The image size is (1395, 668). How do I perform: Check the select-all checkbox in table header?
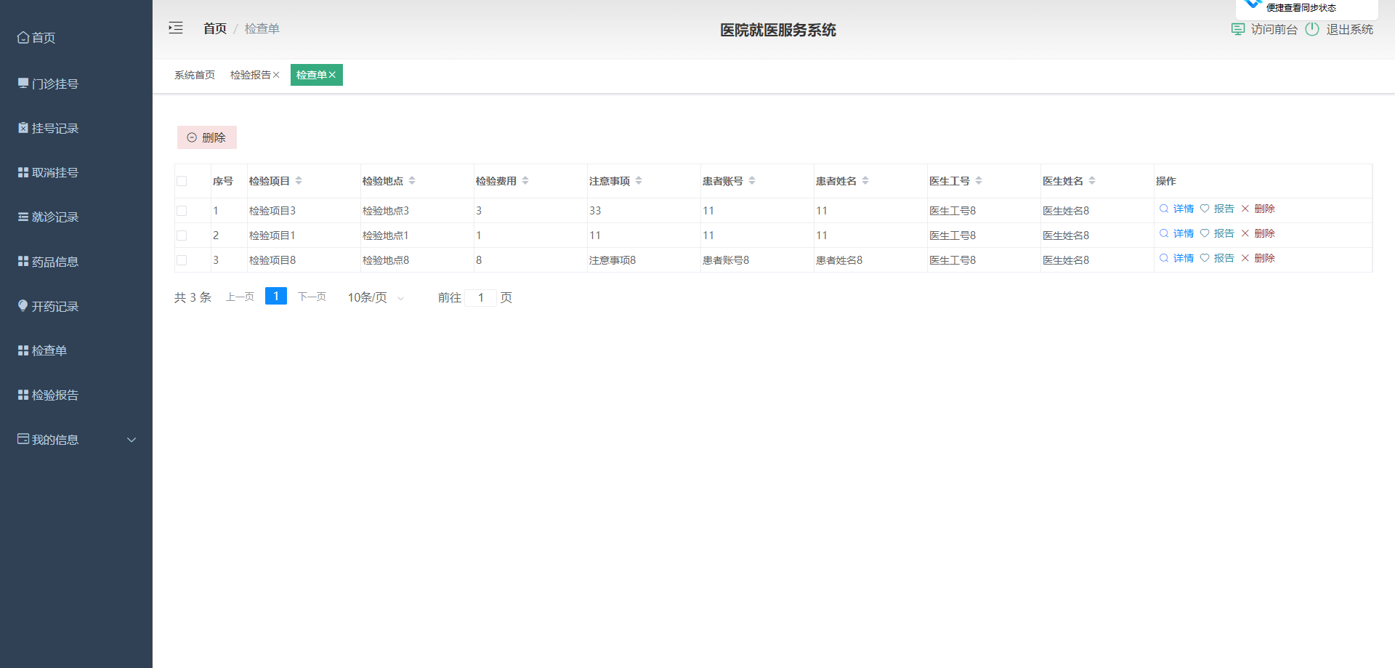[x=182, y=181]
